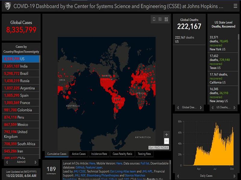The image size is (241, 180).
Task: Open the GitHub database link
Action: [80, 167]
